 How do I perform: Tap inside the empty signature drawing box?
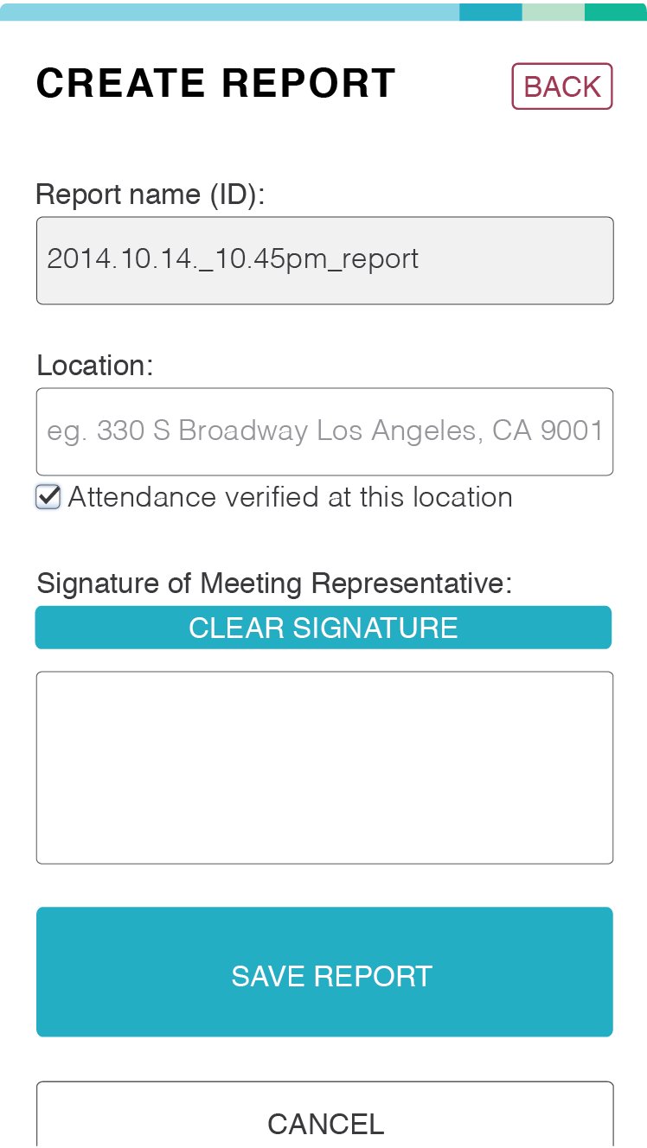tap(325, 768)
